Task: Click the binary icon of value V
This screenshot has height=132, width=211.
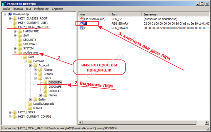Action: coord(81,28)
